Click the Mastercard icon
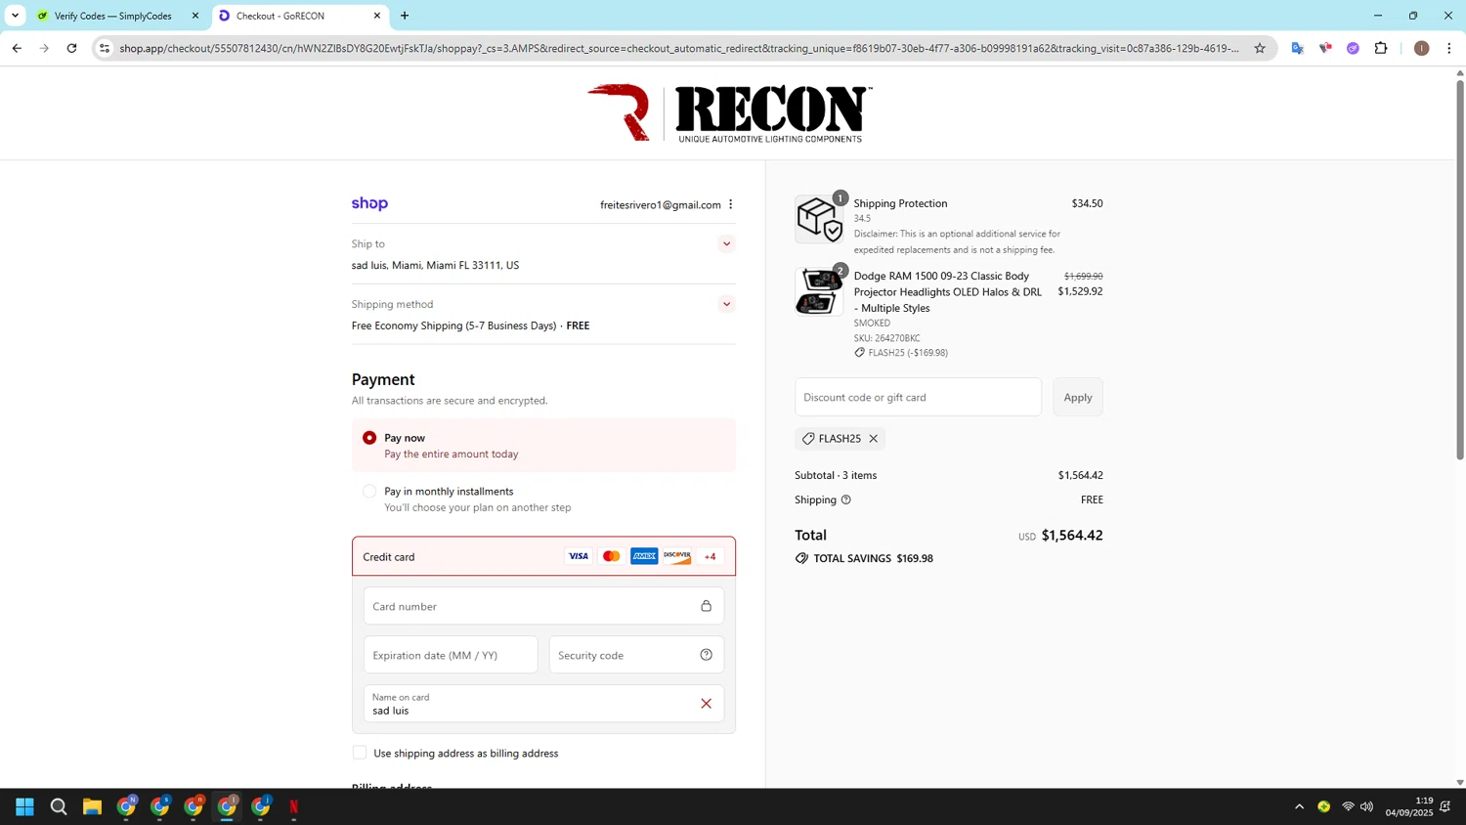Image resolution: width=1466 pixels, height=825 pixels. (x=612, y=556)
